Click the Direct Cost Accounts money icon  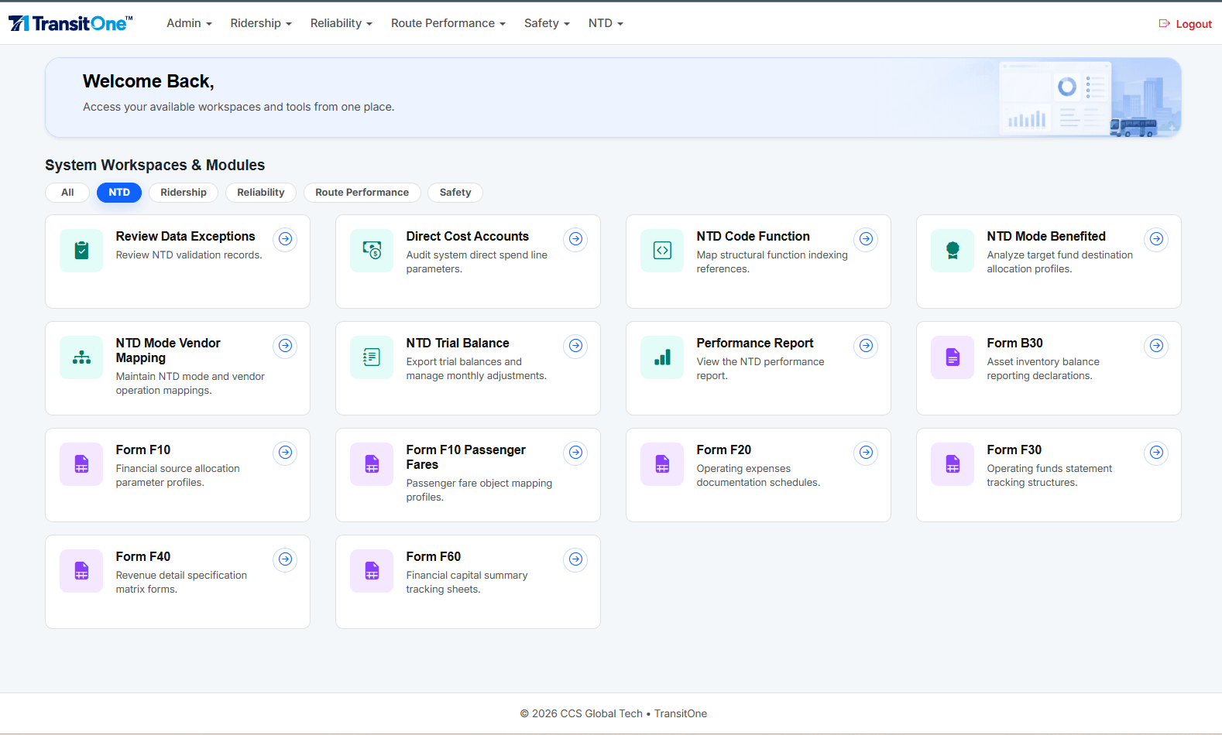(372, 251)
